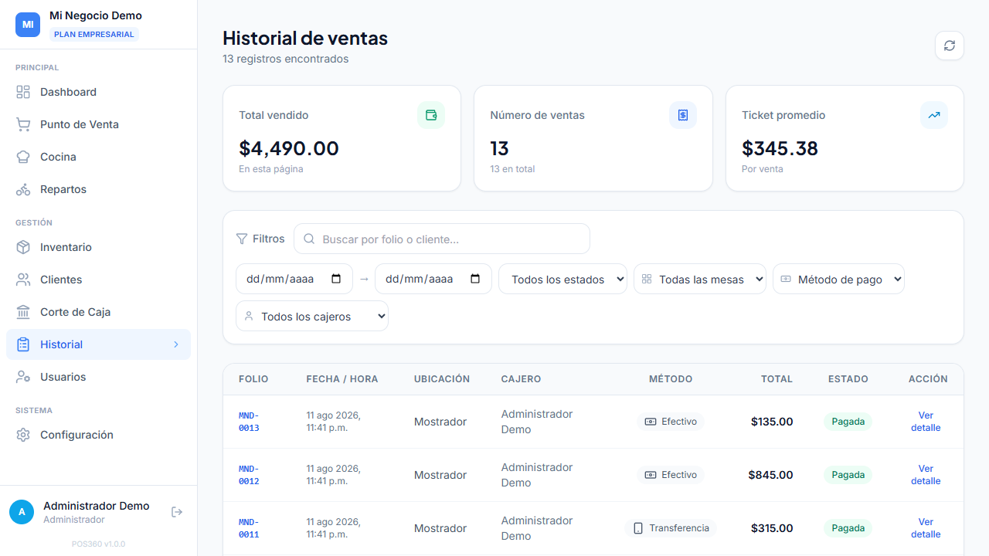Image resolution: width=989 pixels, height=556 pixels.
Task: Click Ver detalle for sale MND-0013
Action: [926, 422]
